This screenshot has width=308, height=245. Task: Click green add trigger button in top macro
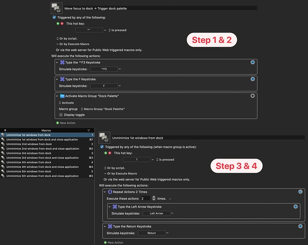tap(58, 23)
